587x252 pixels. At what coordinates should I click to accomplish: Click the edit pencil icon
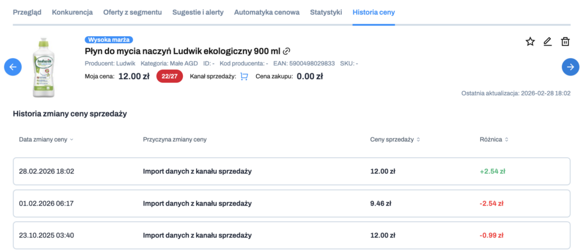click(x=547, y=41)
